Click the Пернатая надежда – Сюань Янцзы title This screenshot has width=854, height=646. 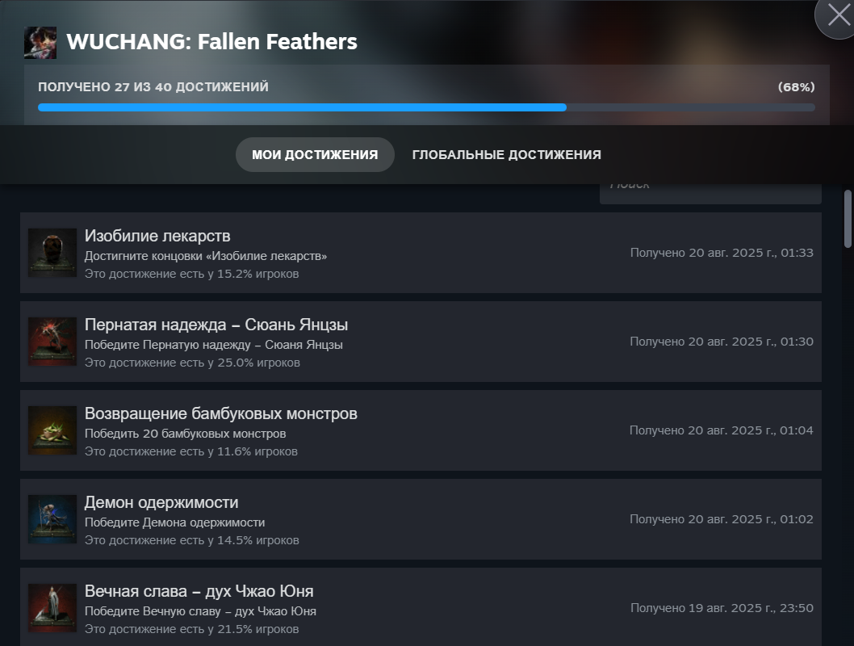[x=216, y=325]
